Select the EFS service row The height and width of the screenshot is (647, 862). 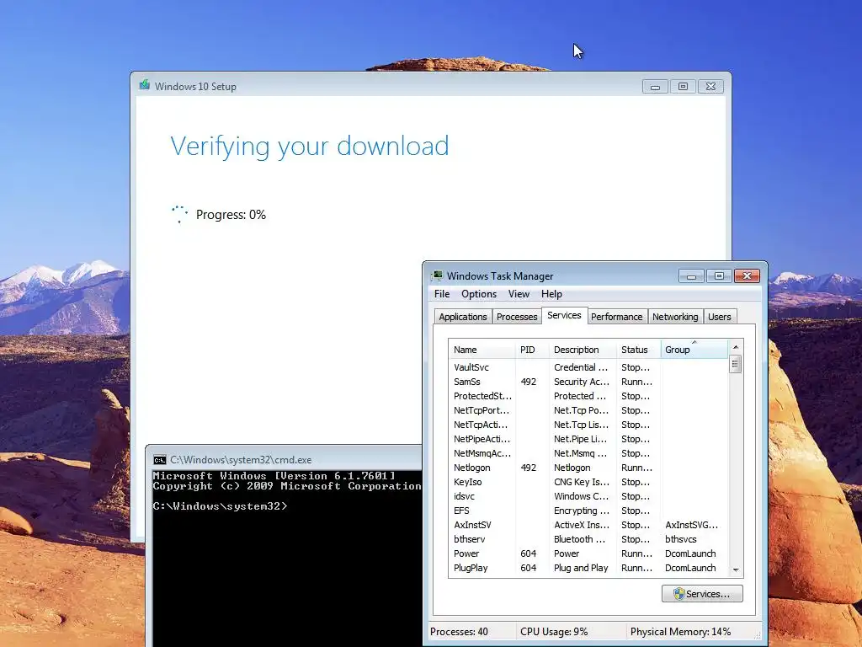coord(588,510)
